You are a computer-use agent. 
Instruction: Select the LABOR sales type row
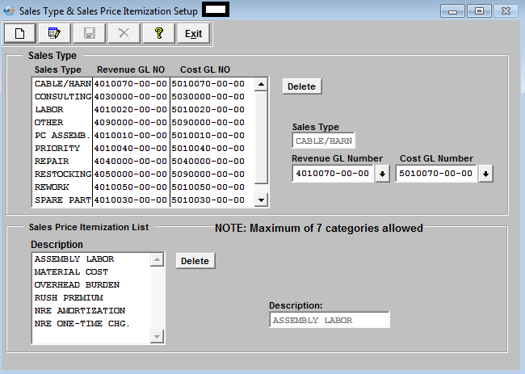tap(63, 110)
